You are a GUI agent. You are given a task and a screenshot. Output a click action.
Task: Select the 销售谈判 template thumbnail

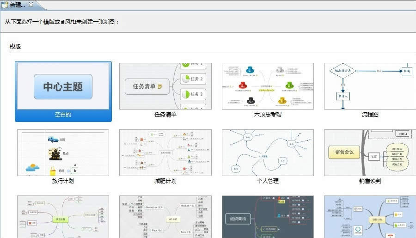[x=370, y=153]
